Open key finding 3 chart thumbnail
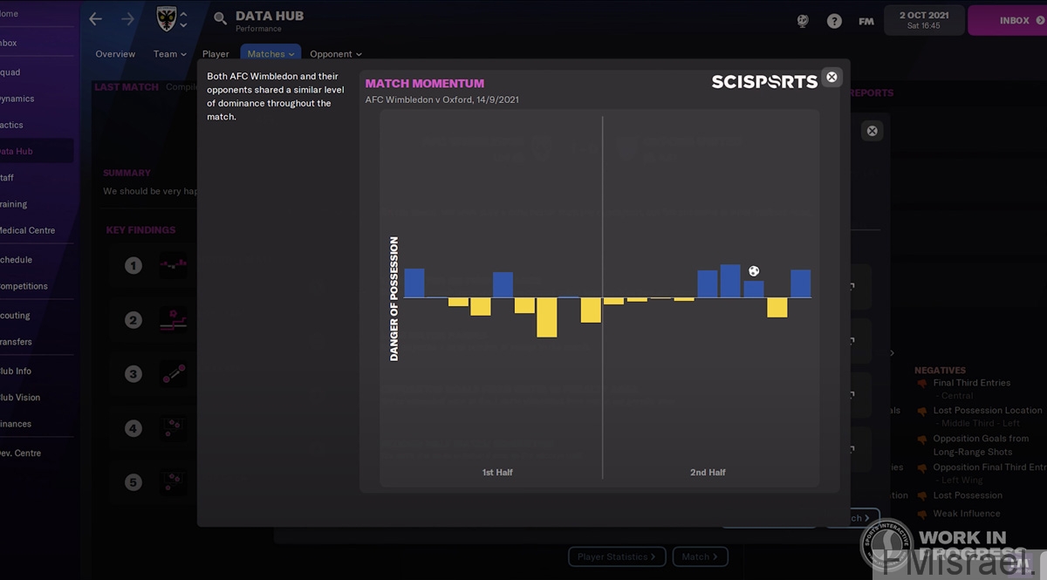Viewport: 1047px width, 580px height. (174, 374)
